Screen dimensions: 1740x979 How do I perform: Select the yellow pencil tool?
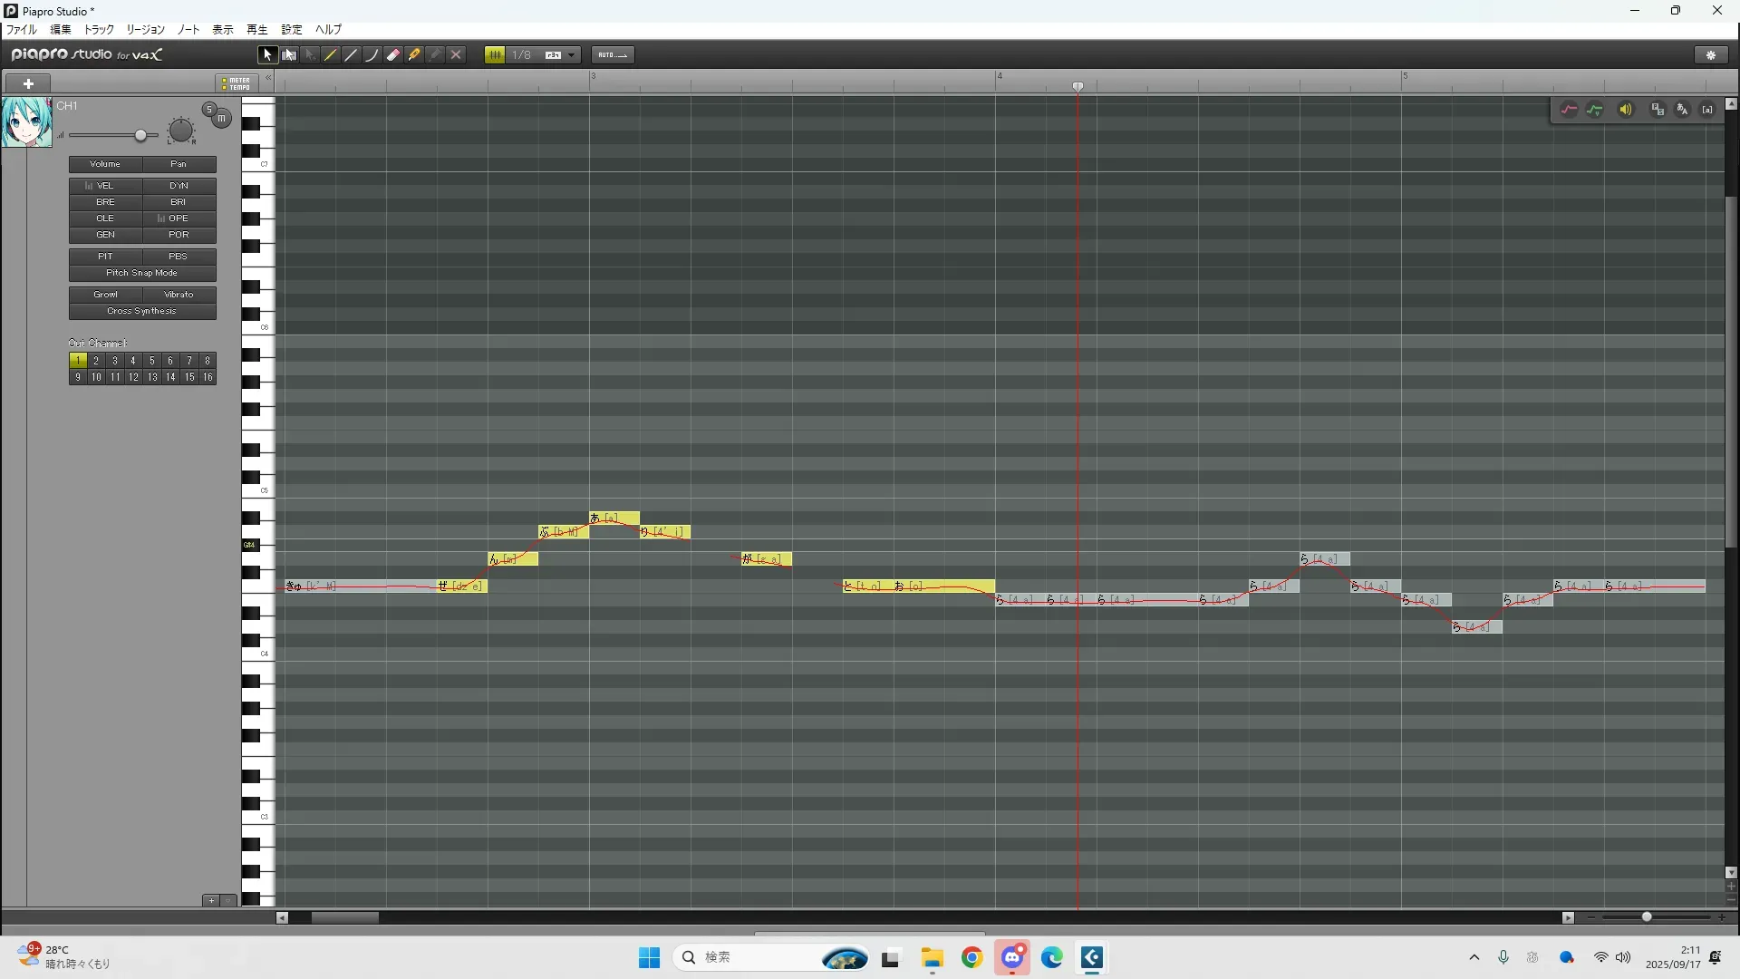(x=331, y=55)
